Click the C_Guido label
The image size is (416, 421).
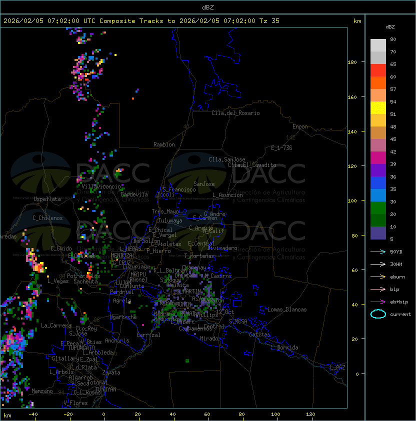click(x=61, y=248)
